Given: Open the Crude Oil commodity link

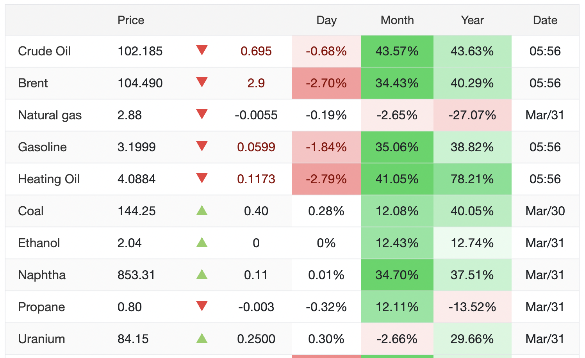Looking at the screenshot, I should coord(44,51).
